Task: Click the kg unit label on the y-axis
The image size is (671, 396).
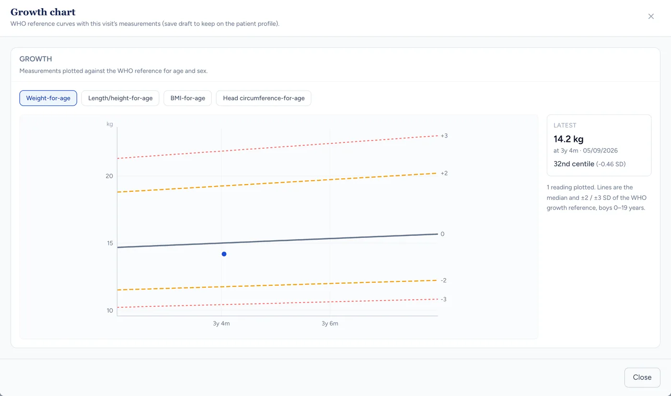Action: point(110,124)
